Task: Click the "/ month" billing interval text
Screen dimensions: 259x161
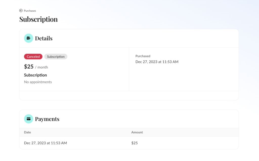Action: [41, 67]
